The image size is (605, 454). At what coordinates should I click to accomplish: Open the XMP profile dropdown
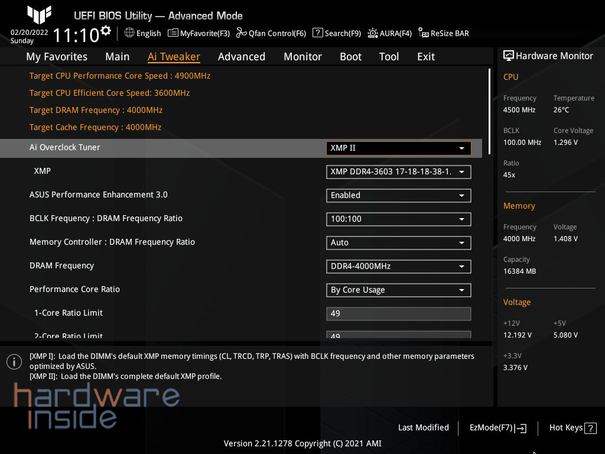pyautogui.click(x=399, y=172)
